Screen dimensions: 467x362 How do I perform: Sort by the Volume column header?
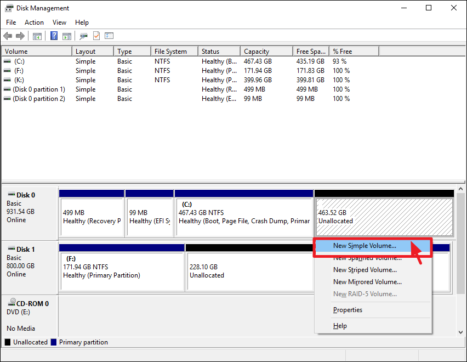coord(37,51)
